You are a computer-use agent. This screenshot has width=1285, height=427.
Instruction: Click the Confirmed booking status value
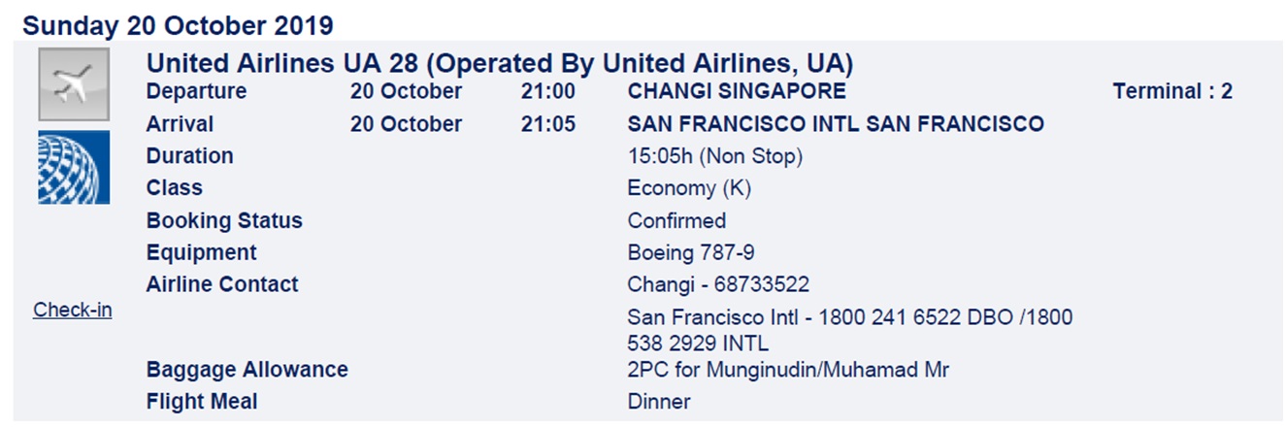tap(676, 220)
